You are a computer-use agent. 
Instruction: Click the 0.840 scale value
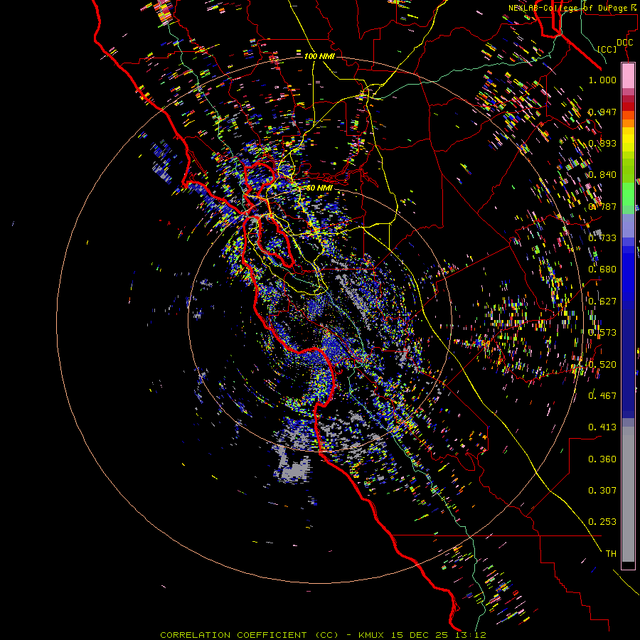pyautogui.click(x=602, y=175)
